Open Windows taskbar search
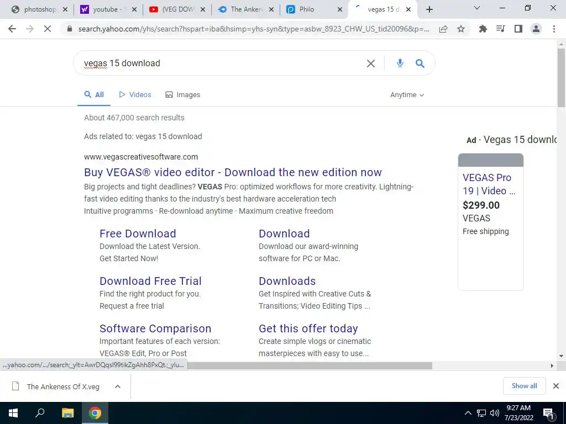Viewport: 566px width, 424px height. pos(40,413)
